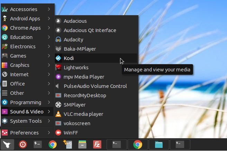The width and height of the screenshot is (227, 151).
Task: Click RecordMyDesktop camera icon
Action: [x=58, y=95]
